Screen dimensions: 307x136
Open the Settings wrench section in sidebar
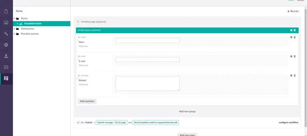click(x=6, y=34)
